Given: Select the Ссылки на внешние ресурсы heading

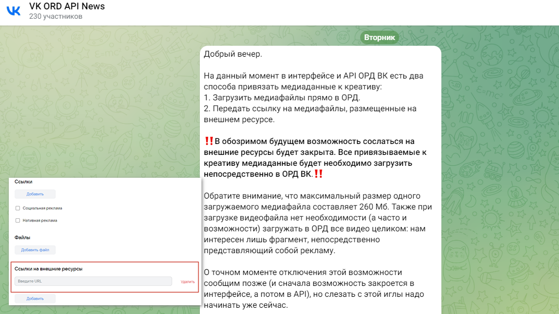Looking at the screenshot, I should click(48, 269).
